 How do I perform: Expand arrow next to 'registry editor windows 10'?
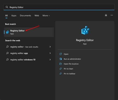click(x=50, y=60)
